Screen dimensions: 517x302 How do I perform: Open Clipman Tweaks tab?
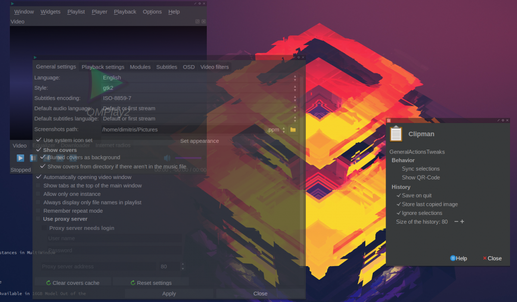point(436,152)
